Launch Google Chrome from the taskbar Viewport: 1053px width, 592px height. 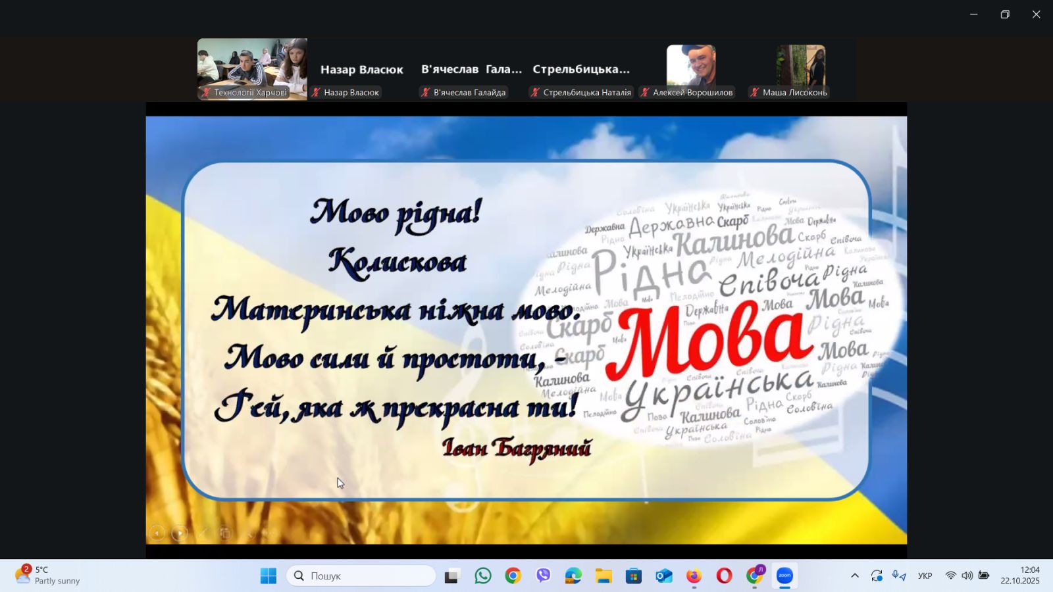(x=513, y=576)
